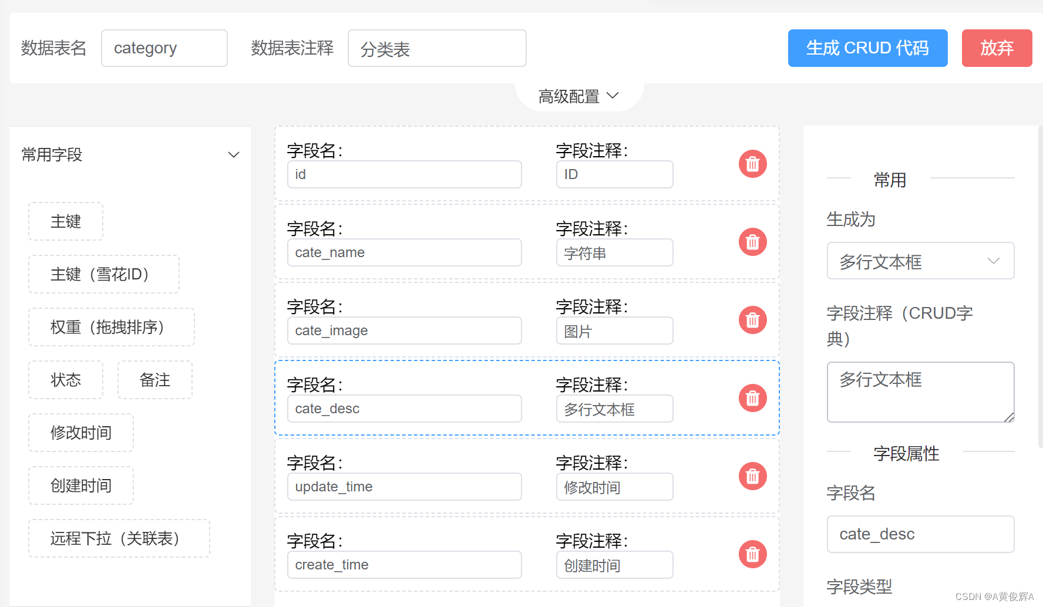Viewport: 1043px width, 607px height.
Task: Select the 远程下拉（关联表） common field
Action: point(119,538)
